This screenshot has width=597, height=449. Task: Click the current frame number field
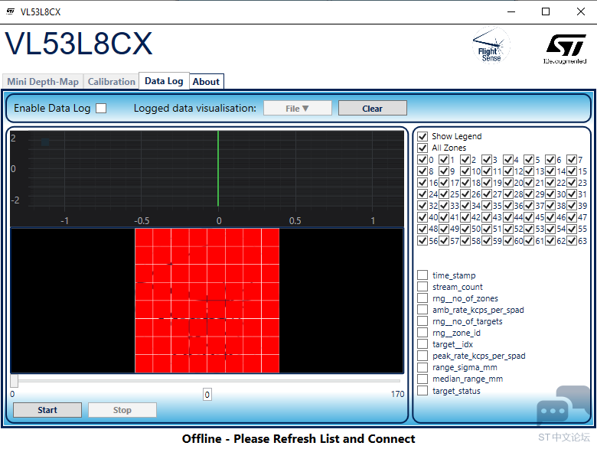(207, 395)
